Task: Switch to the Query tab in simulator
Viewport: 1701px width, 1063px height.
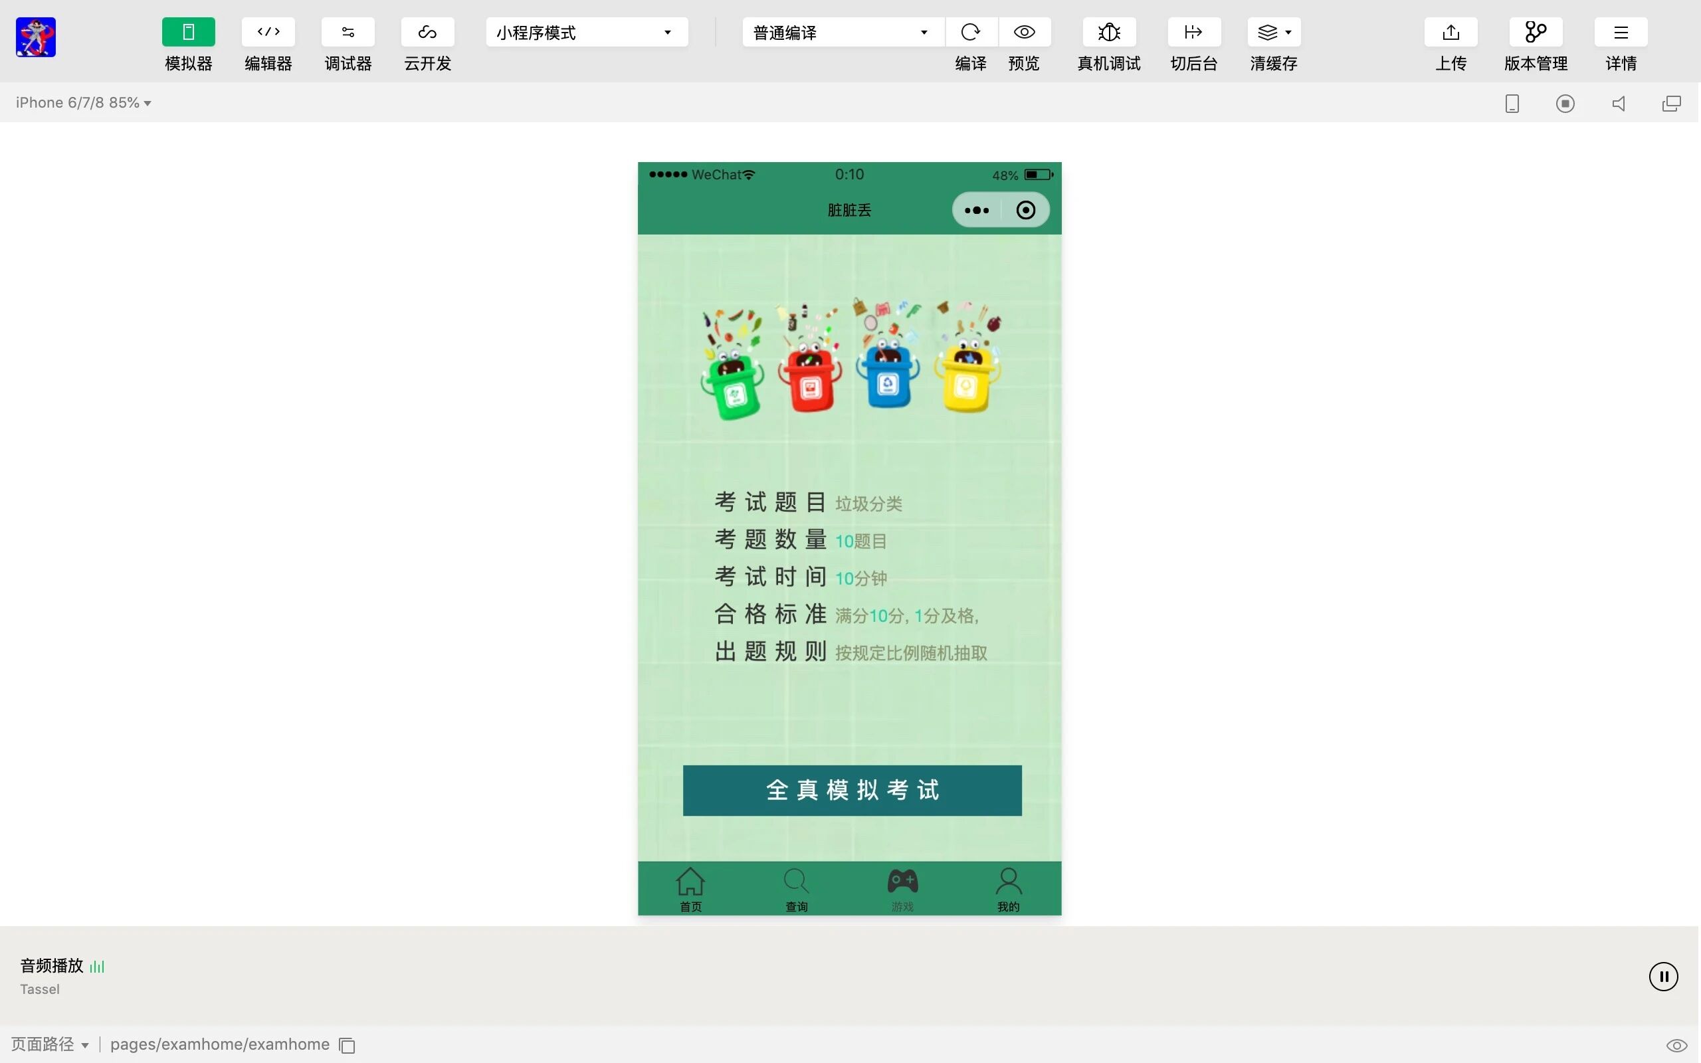Action: 797,890
